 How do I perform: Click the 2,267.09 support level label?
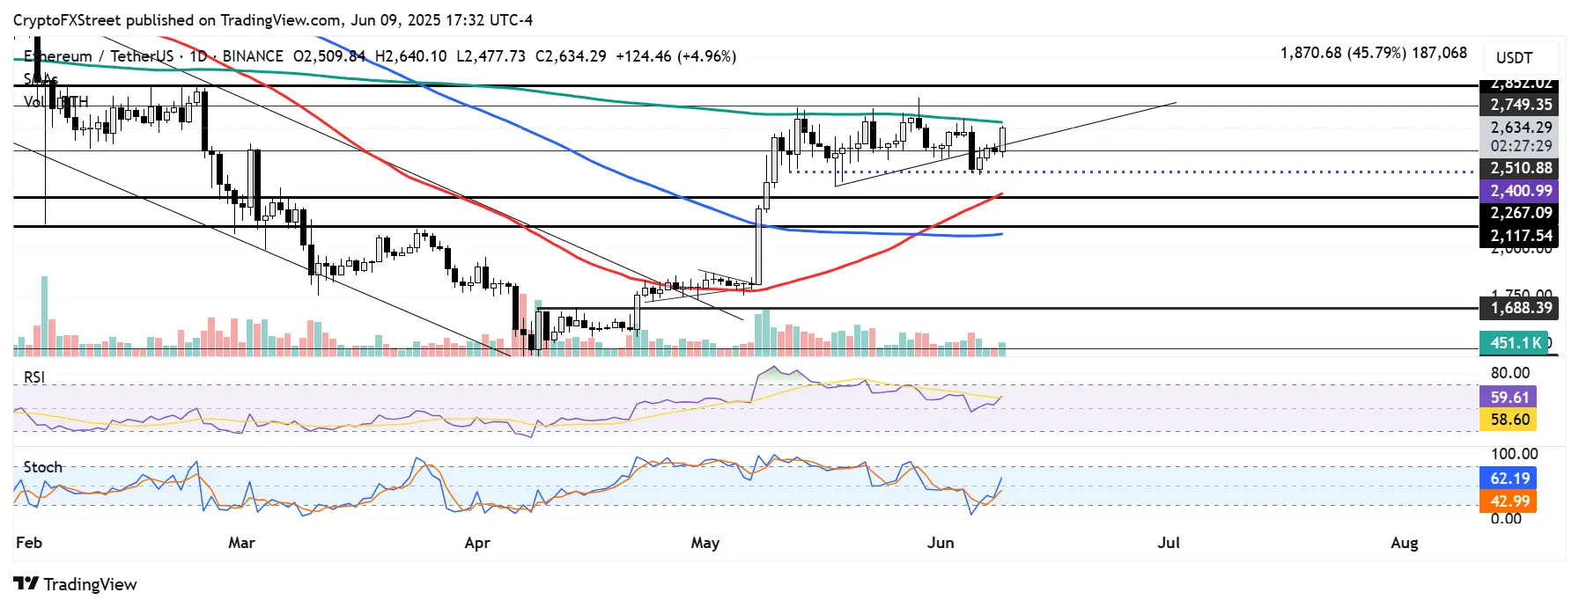(x=1521, y=213)
